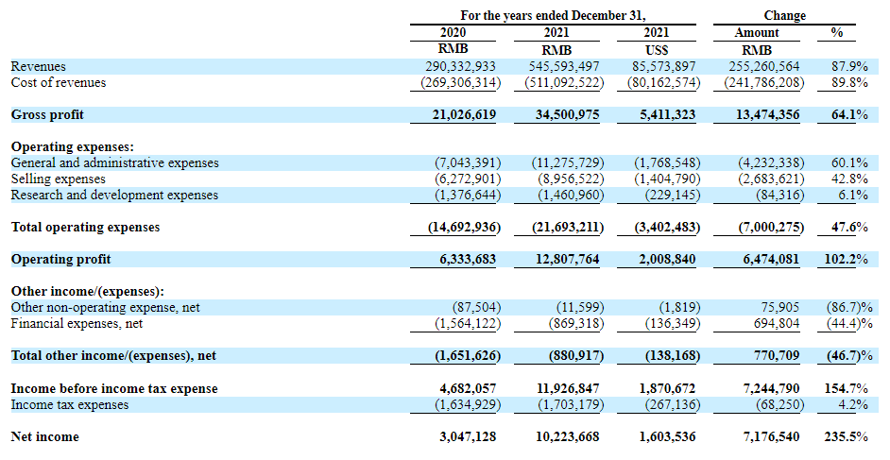Click the Financial expenses, net label
The width and height of the screenshot is (890, 460).
(x=77, y=324)
